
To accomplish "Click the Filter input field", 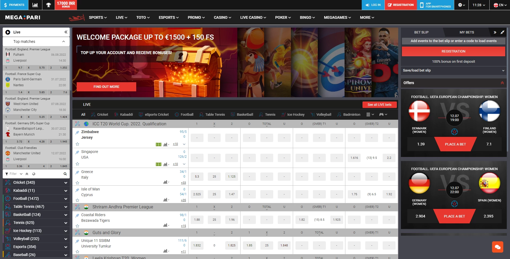I will coord(13,174).
